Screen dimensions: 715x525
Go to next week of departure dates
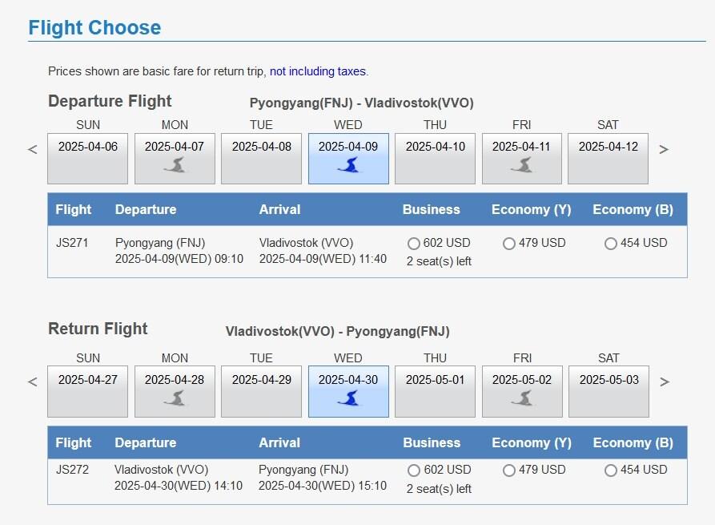pos(664,149)
